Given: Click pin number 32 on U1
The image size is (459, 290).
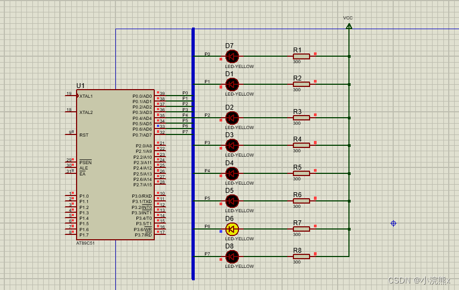Looking at the screenshot, I should [x=162, y=132].
